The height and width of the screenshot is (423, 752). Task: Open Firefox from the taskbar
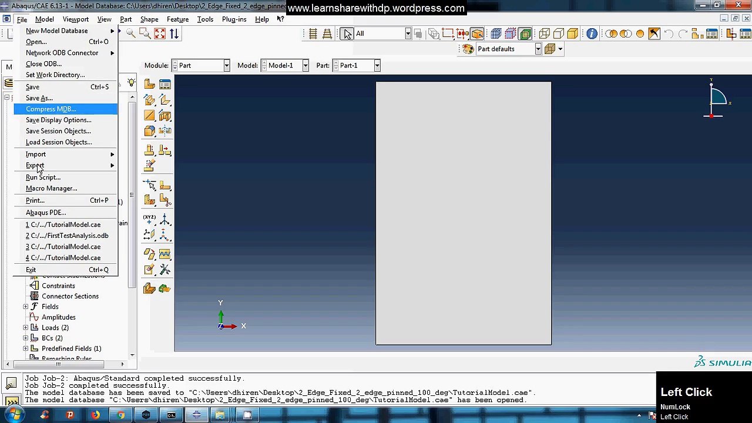point(95,415)
